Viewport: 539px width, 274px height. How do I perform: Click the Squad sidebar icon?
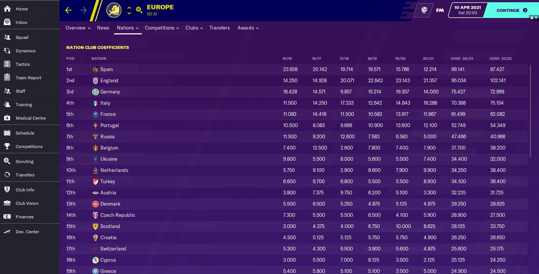click(x=7, y=37)
